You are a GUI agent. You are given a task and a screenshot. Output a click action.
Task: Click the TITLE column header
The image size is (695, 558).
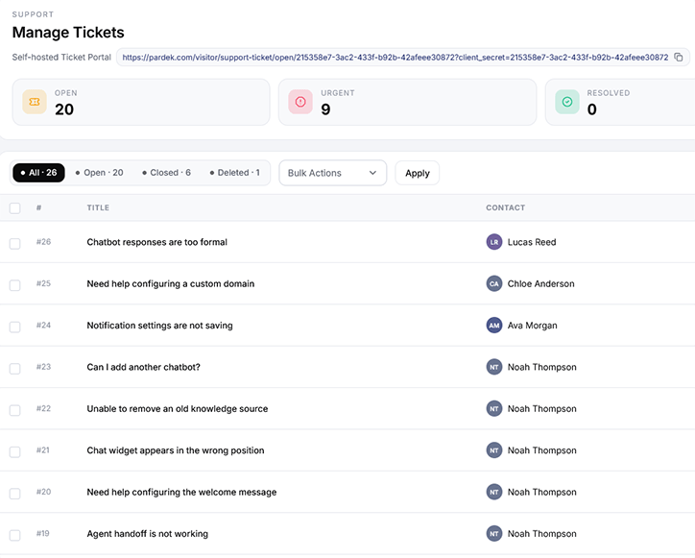[x=98, y=207]
